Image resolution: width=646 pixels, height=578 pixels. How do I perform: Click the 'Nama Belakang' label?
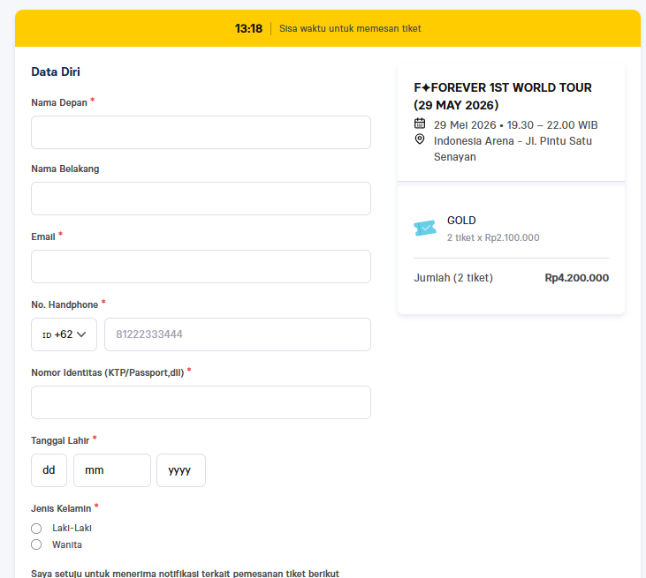[65, 169]
